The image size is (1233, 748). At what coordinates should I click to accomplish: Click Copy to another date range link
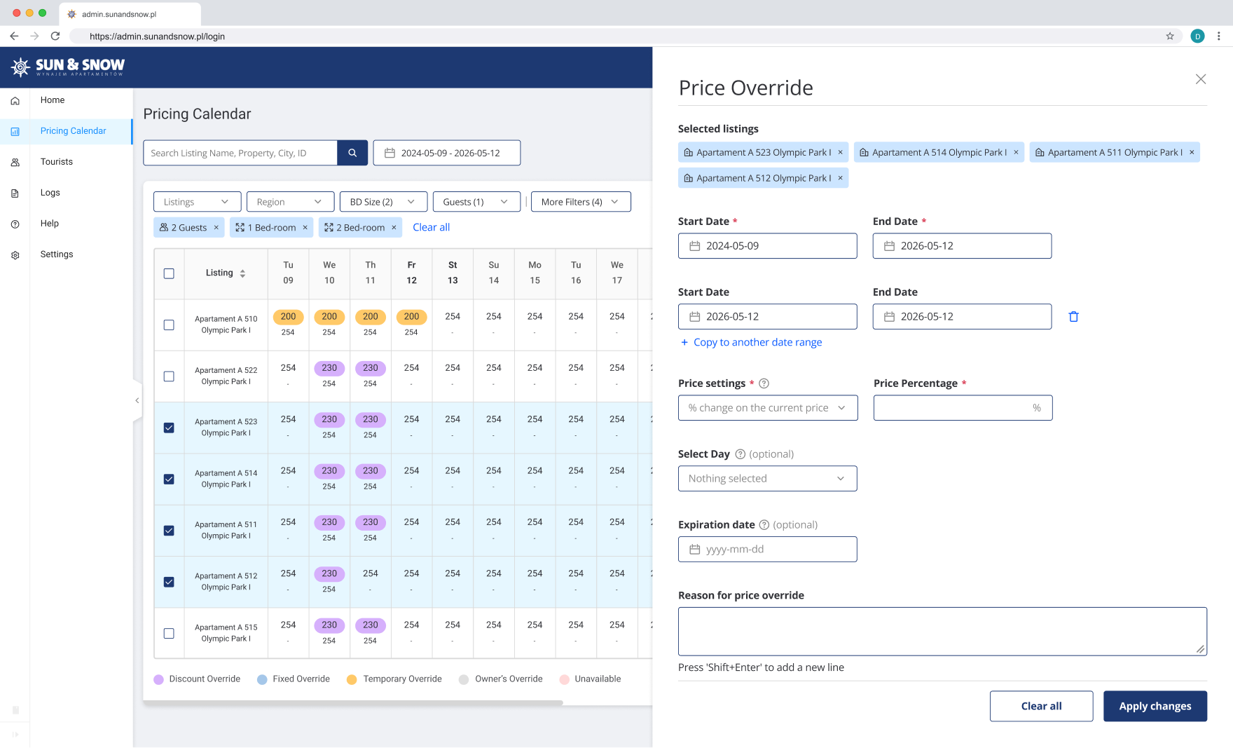[757, 342]
